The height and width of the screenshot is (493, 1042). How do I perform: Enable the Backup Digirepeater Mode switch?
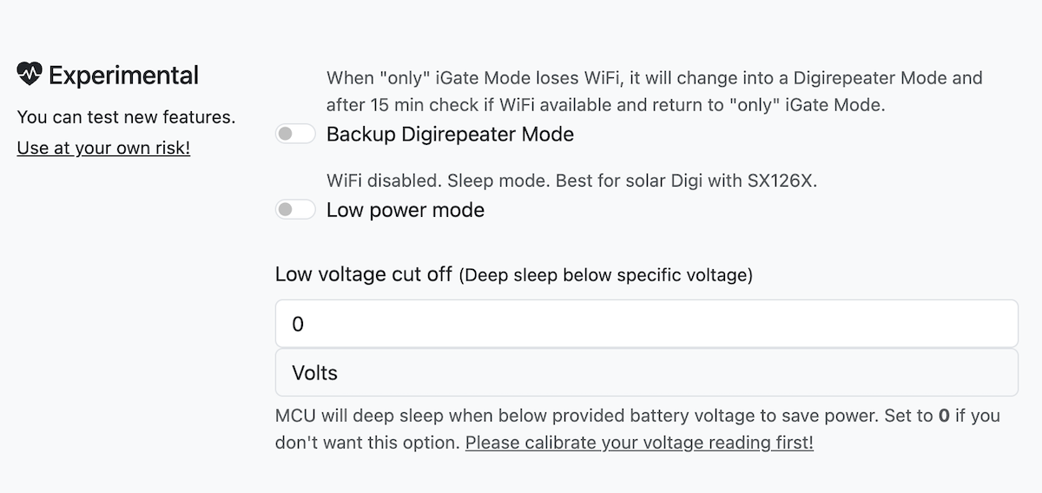point(295,135)
